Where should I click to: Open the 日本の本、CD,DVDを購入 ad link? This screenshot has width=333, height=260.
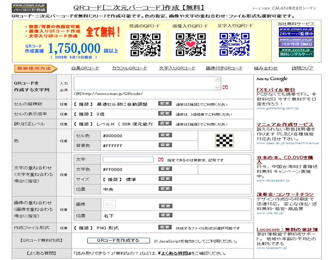[x=285, y=160]
